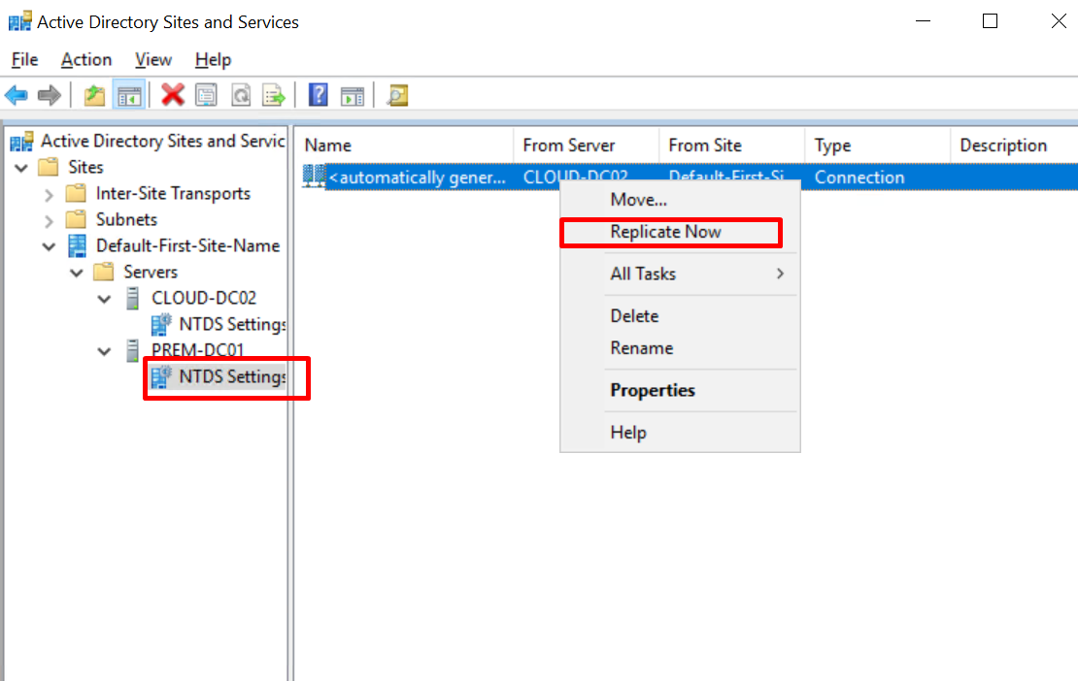Click the Servers folder icon
Image resolution: width=1078 pixels, height=681 pixels.
[x=104, y=272]
